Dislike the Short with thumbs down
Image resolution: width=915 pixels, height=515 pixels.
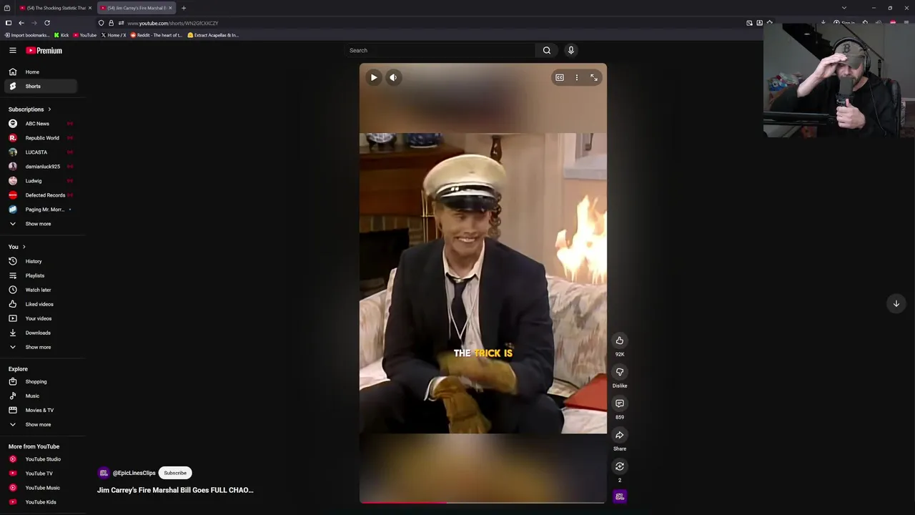point(620,372)
